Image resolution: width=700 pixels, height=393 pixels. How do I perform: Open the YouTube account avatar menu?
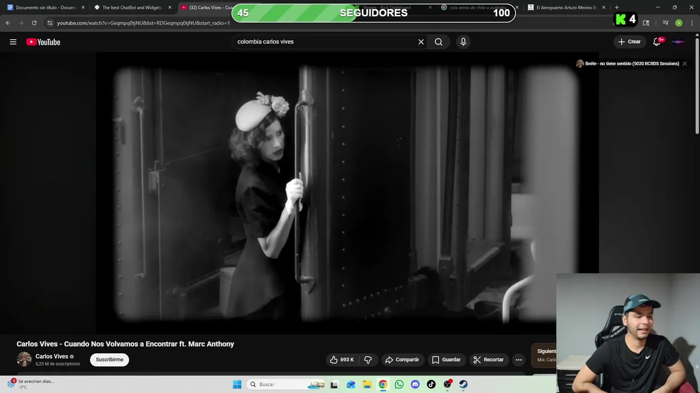point(678,41)
